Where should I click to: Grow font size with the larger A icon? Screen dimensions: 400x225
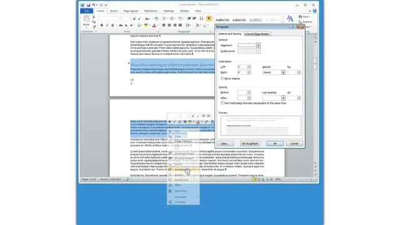click(134, 19)
